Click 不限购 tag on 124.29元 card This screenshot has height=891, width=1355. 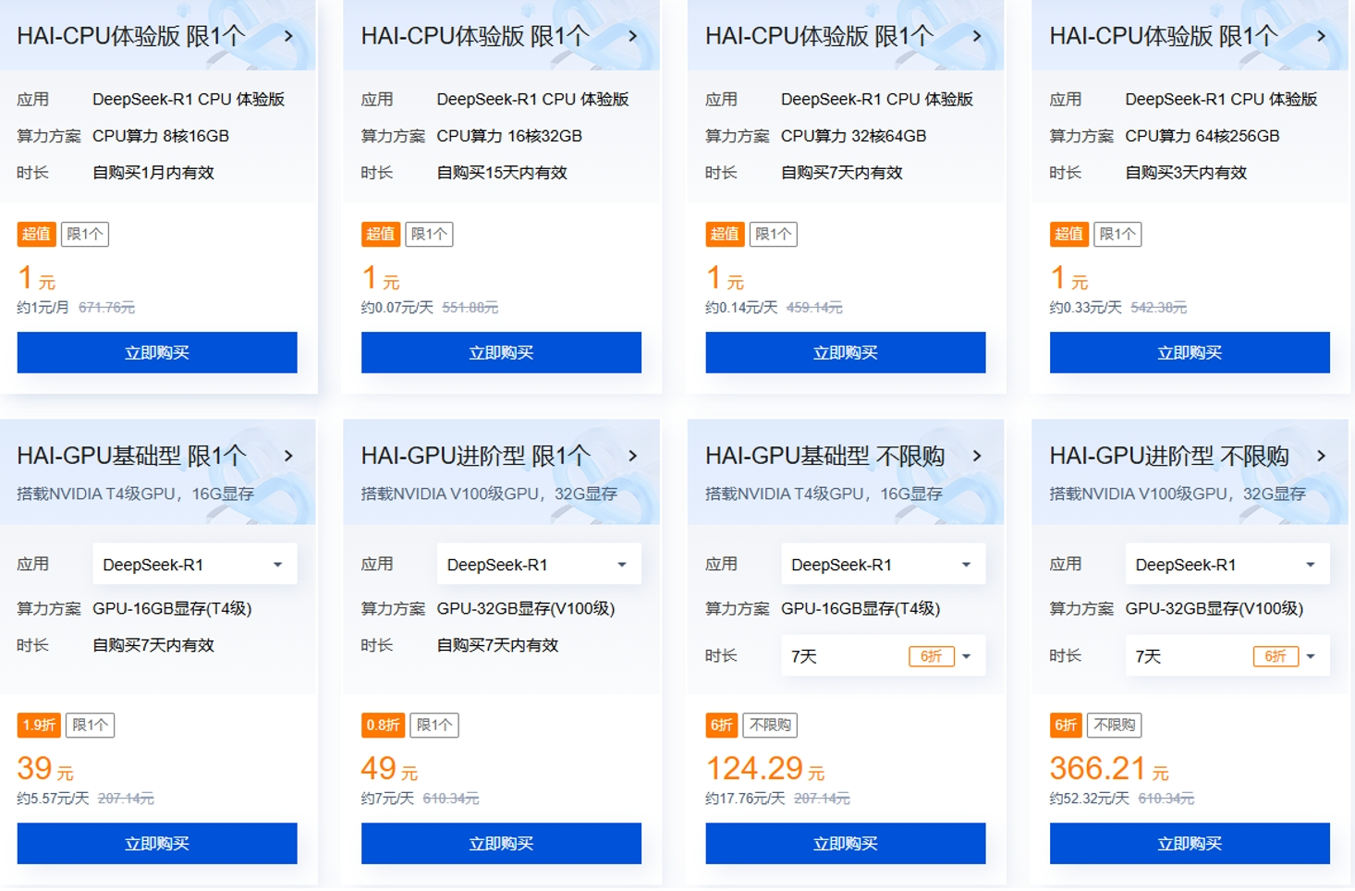point(770,725)
